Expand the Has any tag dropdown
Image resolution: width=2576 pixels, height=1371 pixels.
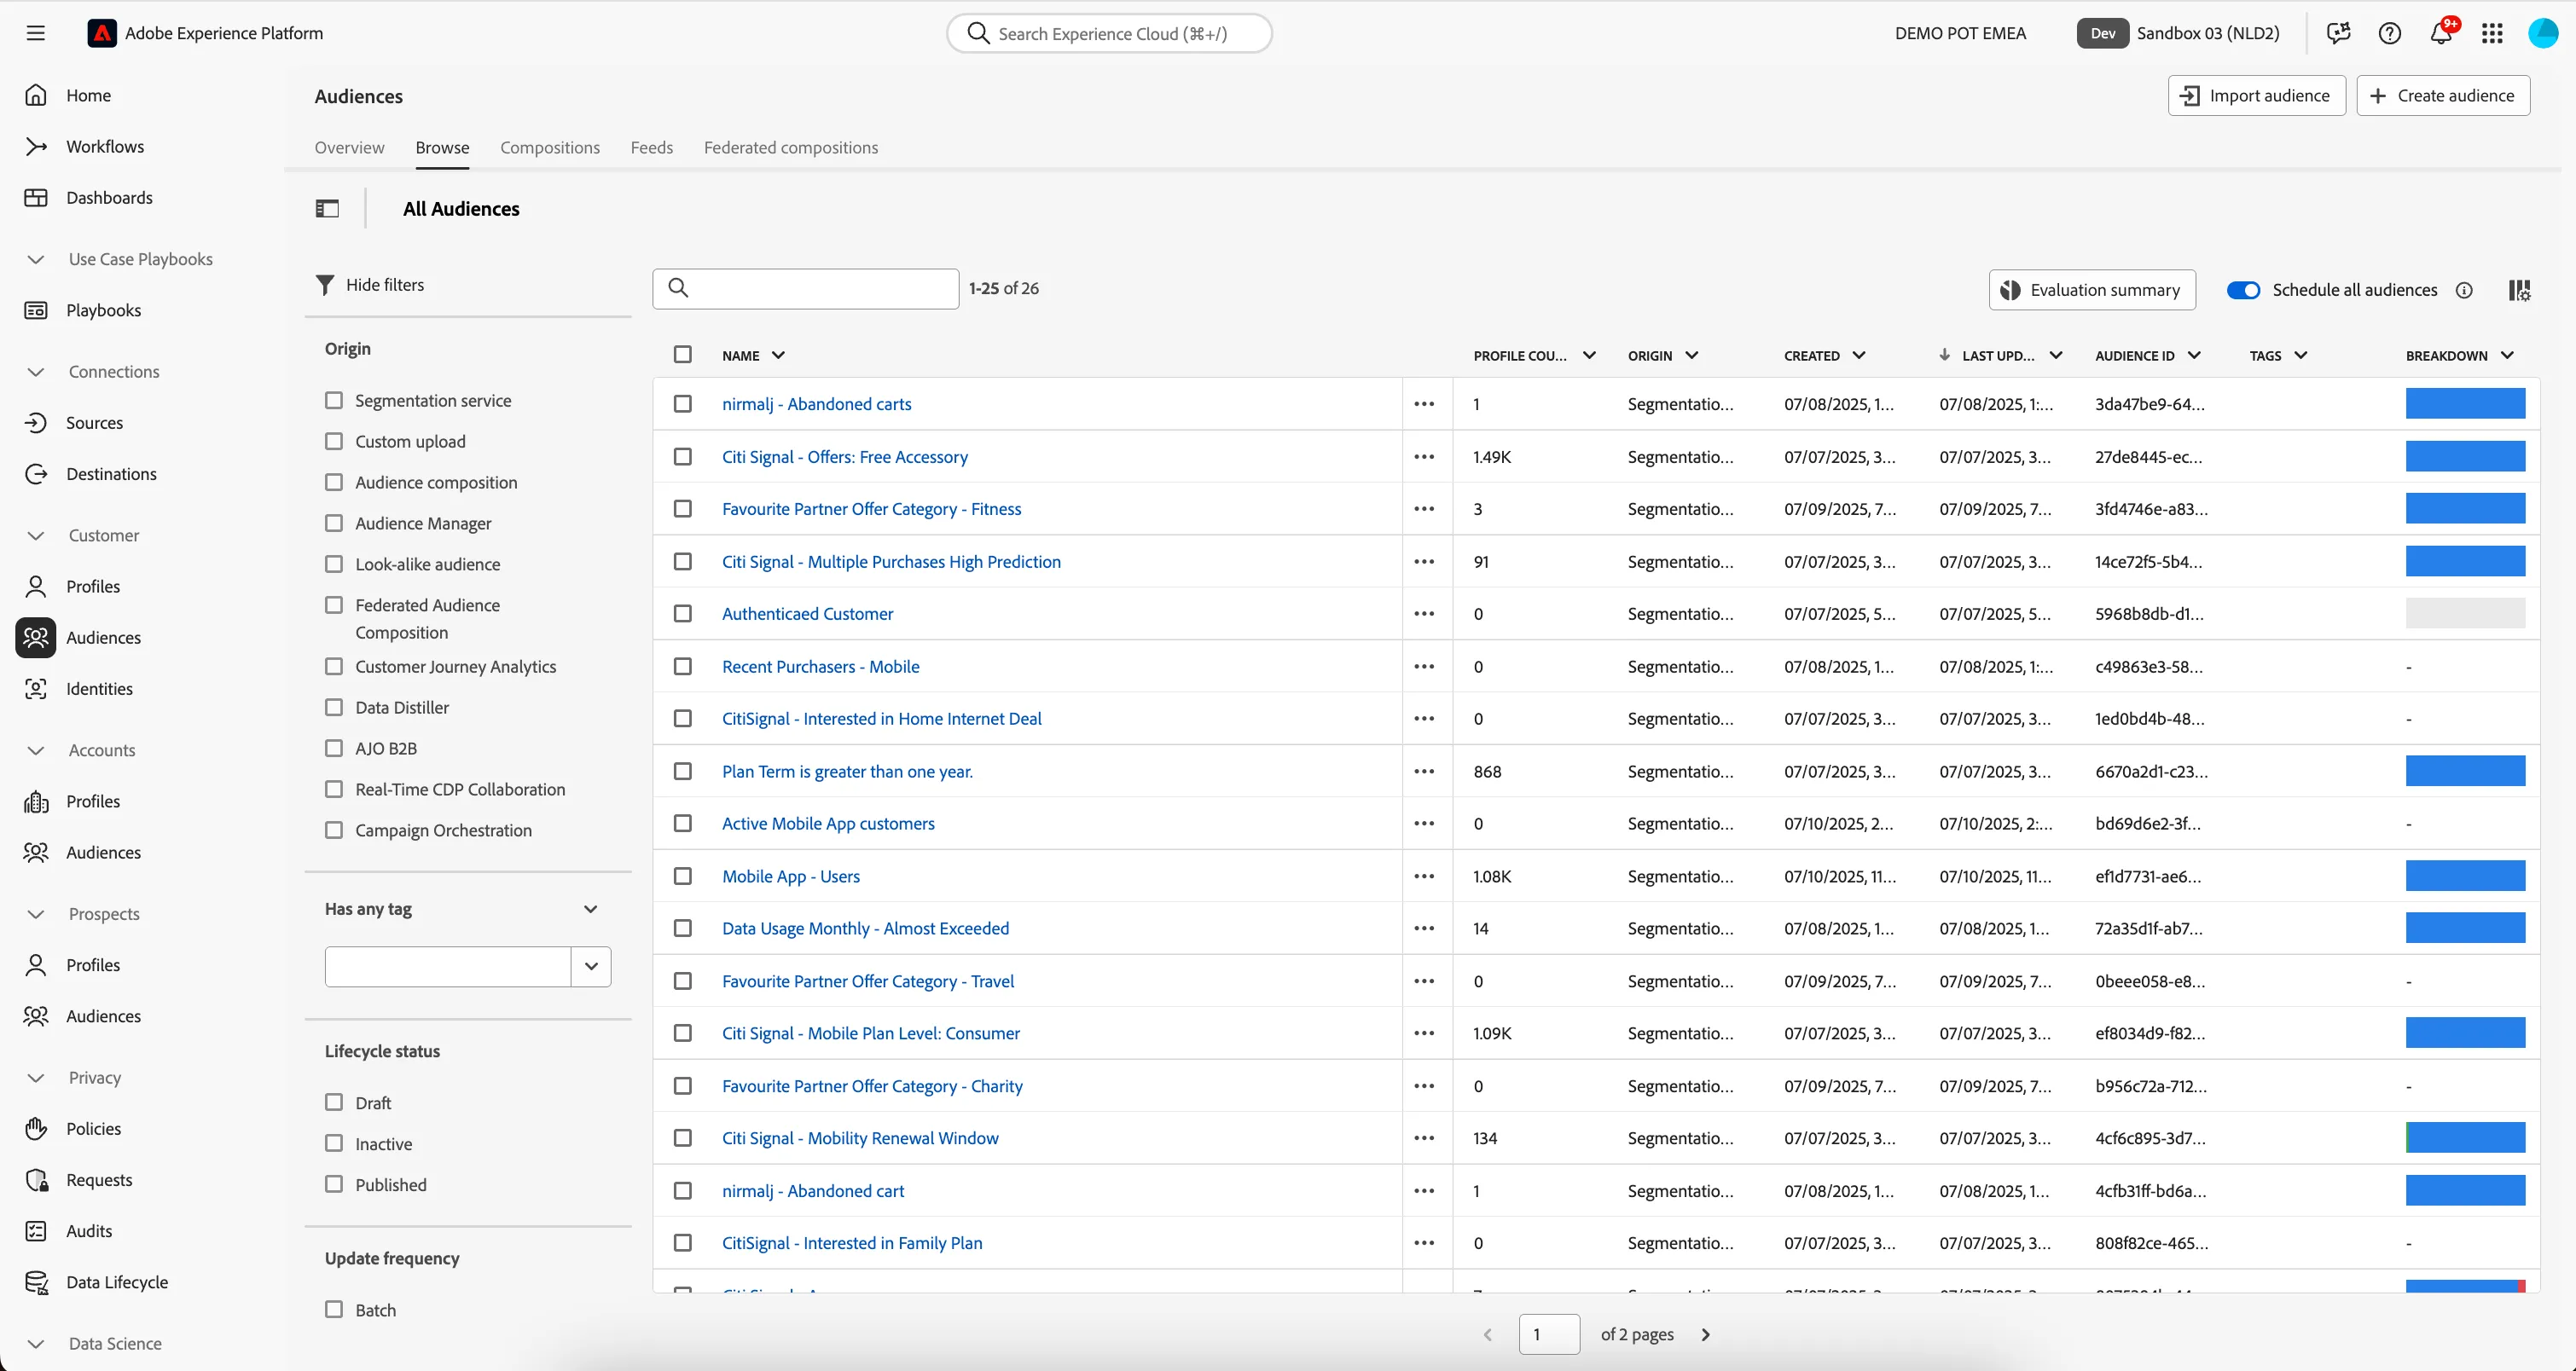point(590,908)
